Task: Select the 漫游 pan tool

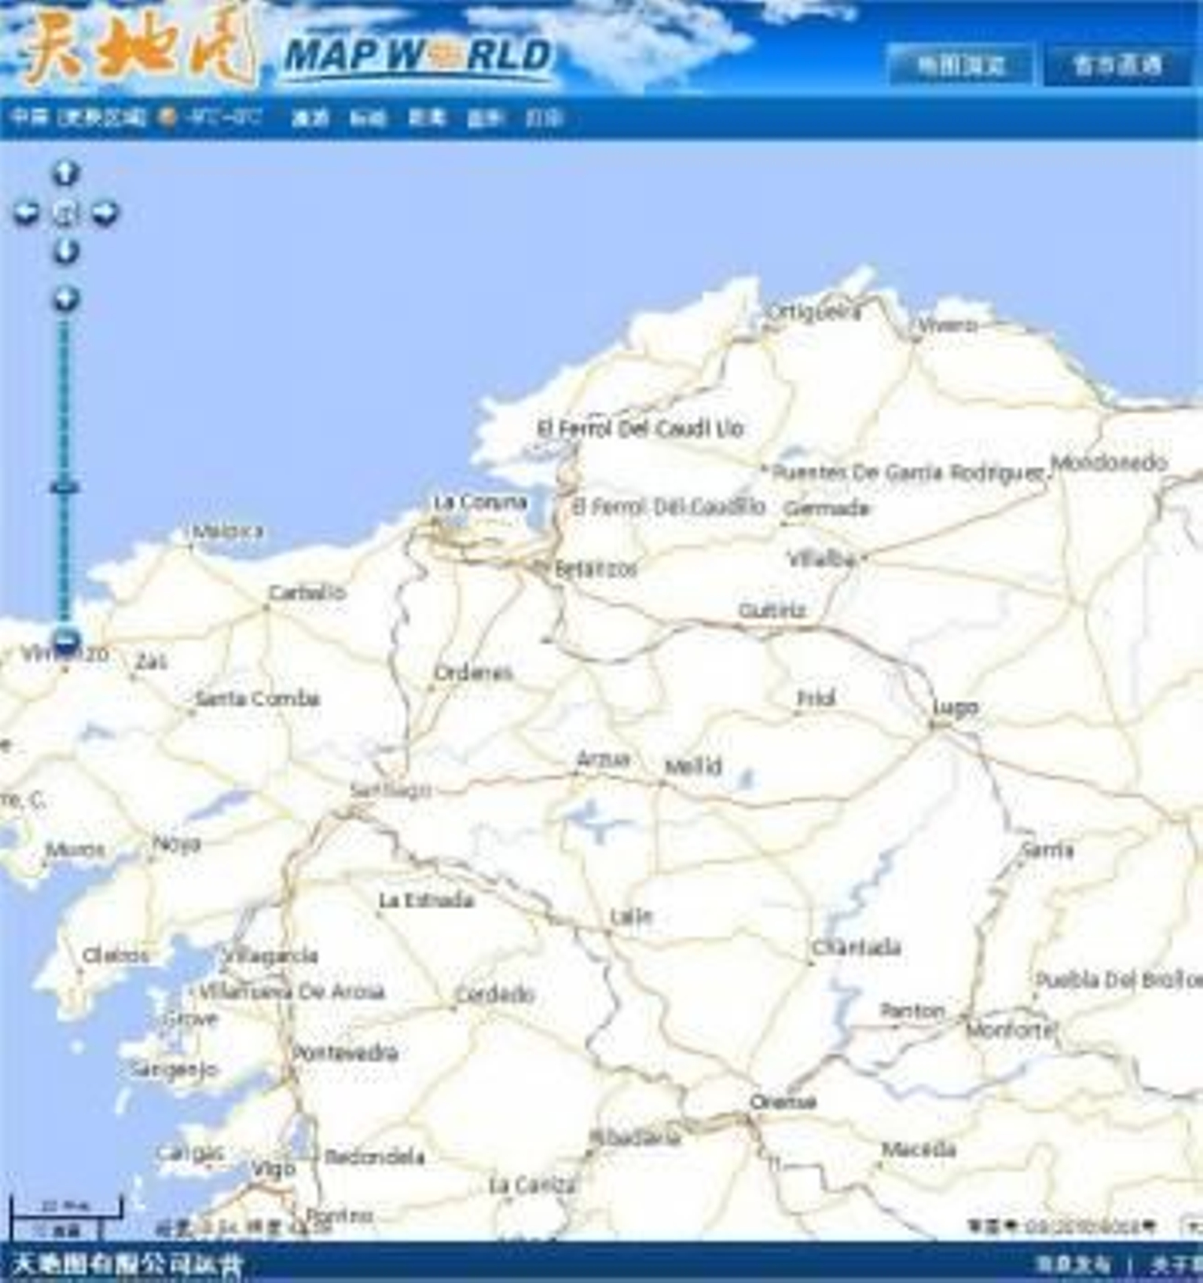Action: (x=310, y=117)
